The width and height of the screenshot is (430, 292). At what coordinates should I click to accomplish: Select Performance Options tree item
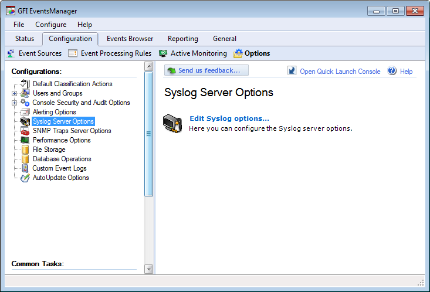pos(62,140)
